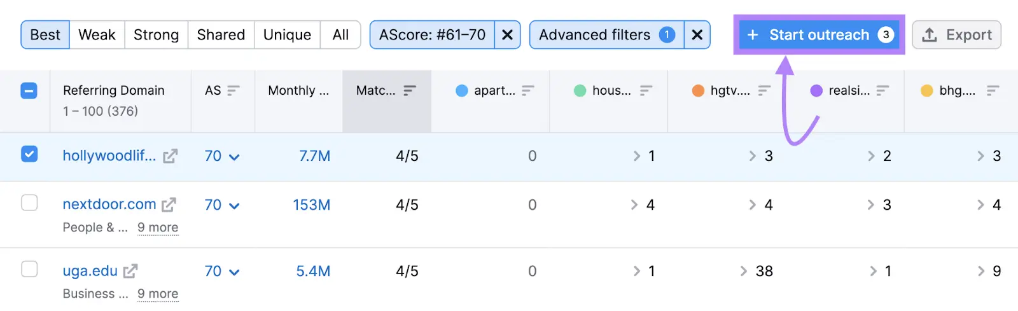The image size is (1018, 311).
Task: Clear the Advanced filters with the X icon
Action: click(697, 35)
